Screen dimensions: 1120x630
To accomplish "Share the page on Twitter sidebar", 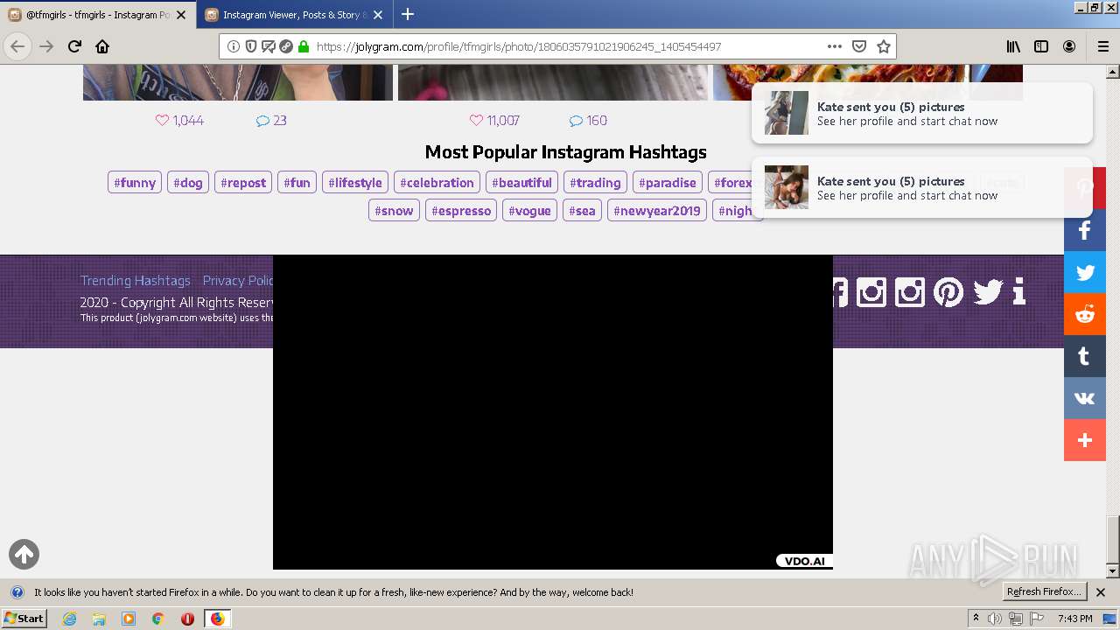I will click(1085, 272).
